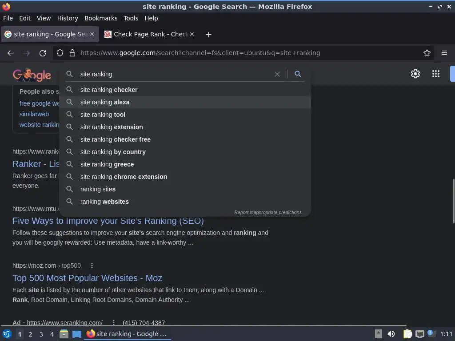Viewport: 455px width, 341px height.
Task: Choose suggestion 'site ranking greece'
Action: click(x=185, y=164)
